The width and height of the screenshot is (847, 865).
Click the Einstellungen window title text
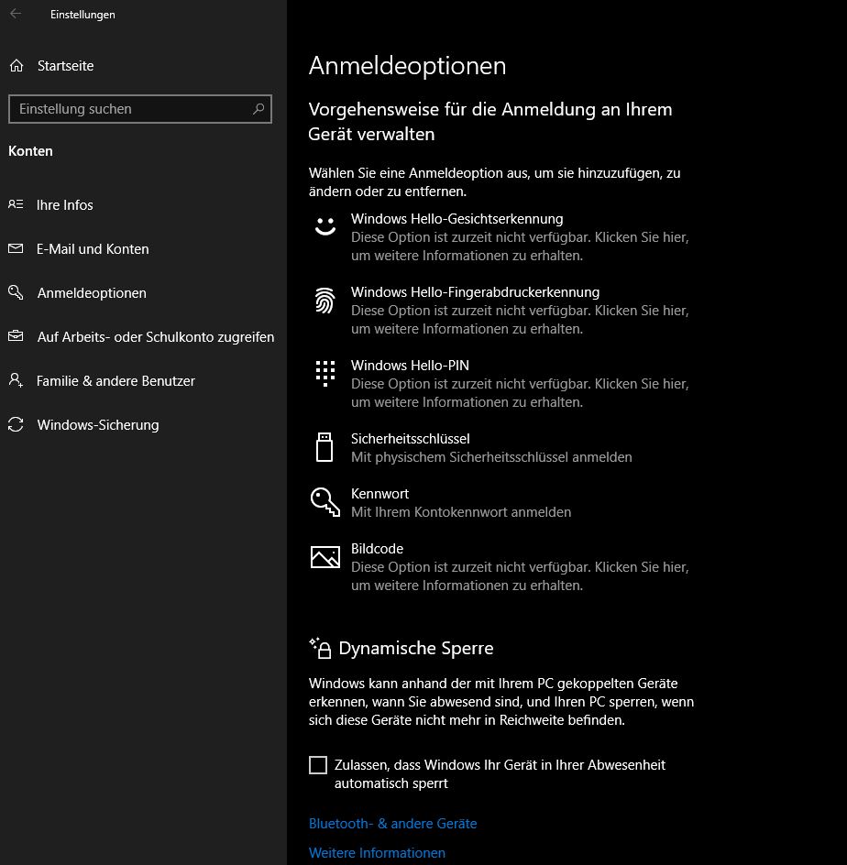[82, 15]
